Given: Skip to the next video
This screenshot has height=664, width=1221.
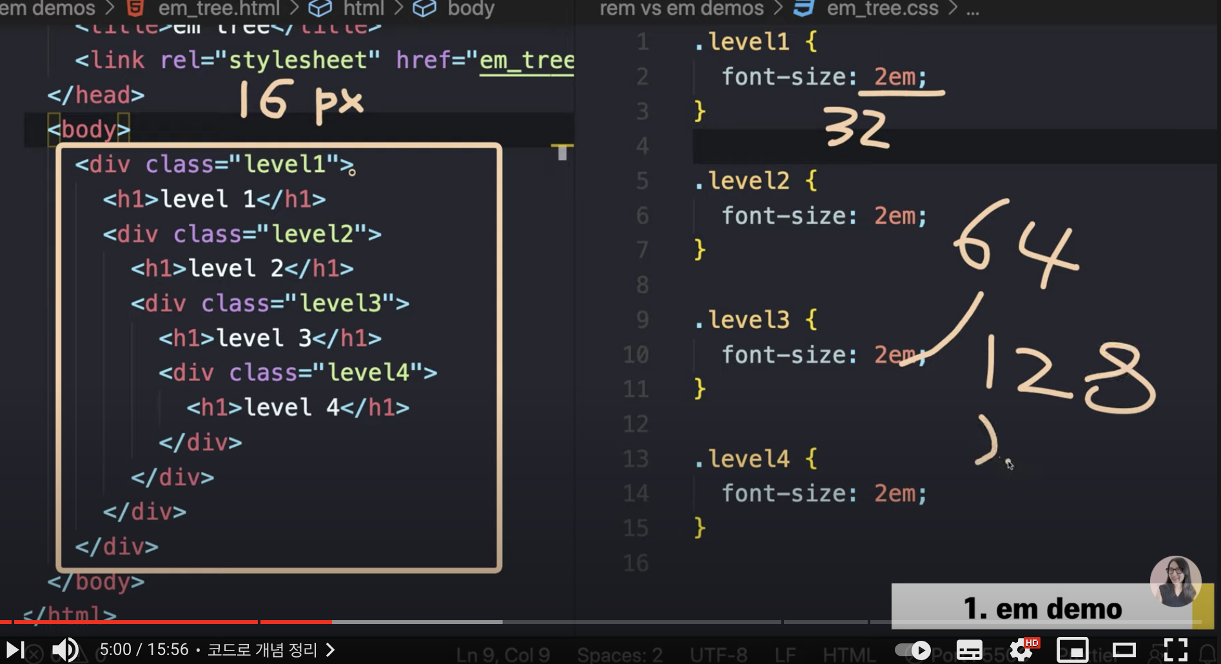Looking at the screenshot, I should point(15,650).
